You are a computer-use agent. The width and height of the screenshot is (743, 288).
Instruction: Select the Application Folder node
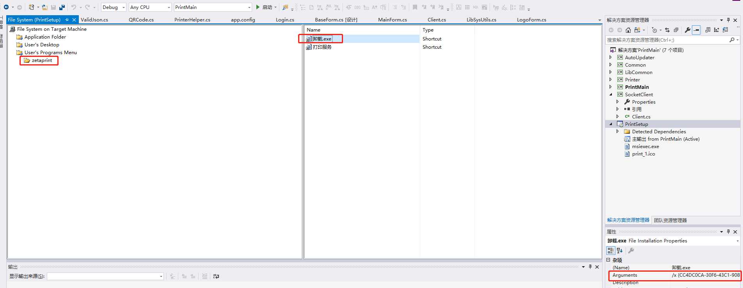click(45, 37)
